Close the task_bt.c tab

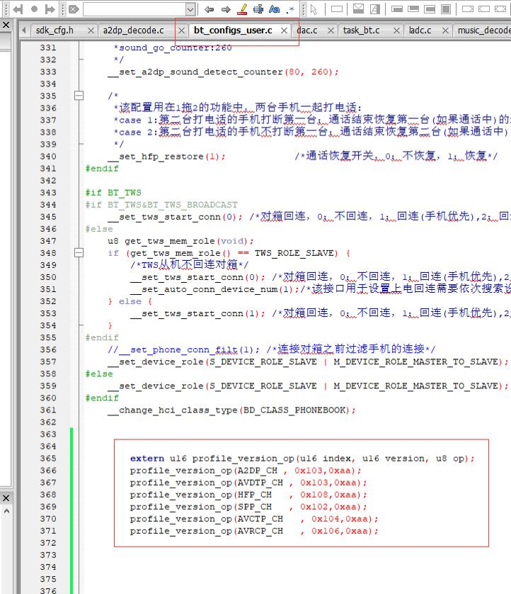pyautogui.click(x=396, y=30)
